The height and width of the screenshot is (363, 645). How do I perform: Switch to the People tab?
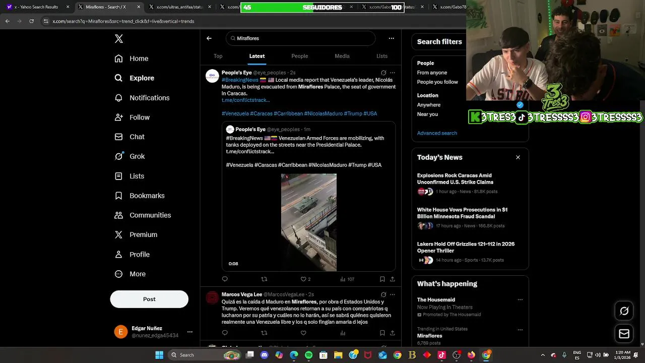[x=299, y=56]
